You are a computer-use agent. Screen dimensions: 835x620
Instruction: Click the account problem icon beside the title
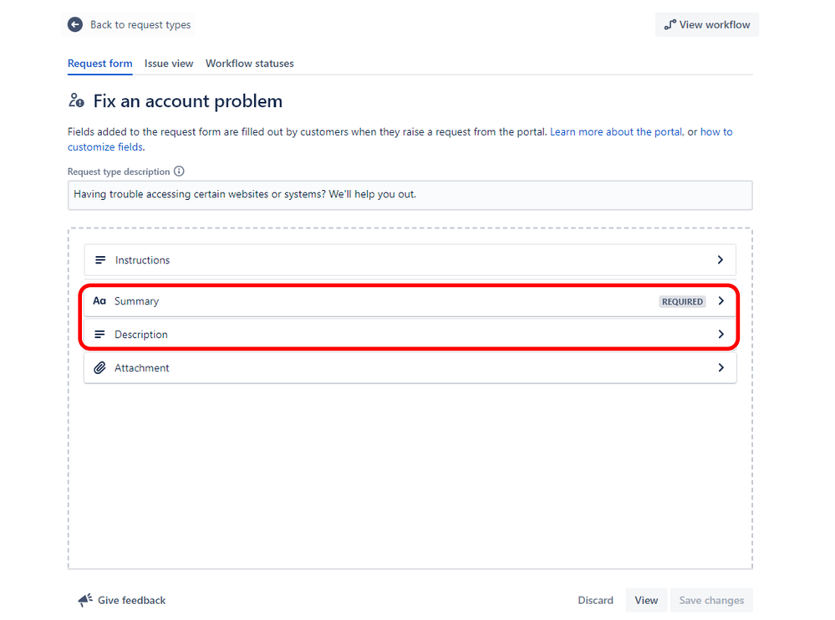tap(76, 100)
